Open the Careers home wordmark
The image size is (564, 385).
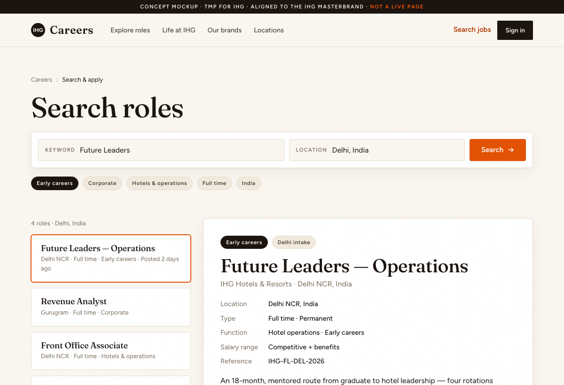point(71,30)
